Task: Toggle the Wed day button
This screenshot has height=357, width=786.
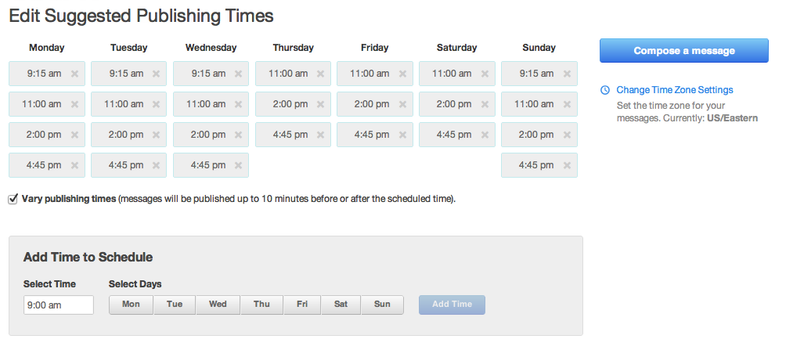Action: point(218,305)
